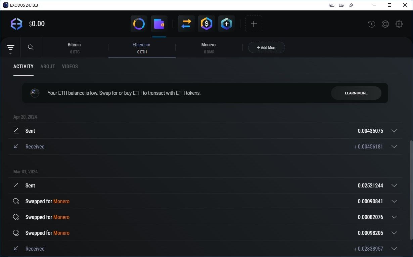Viewport: 413px width, 257px height.
Task: Open the asset list filter menu
Action: pos(10,48)
